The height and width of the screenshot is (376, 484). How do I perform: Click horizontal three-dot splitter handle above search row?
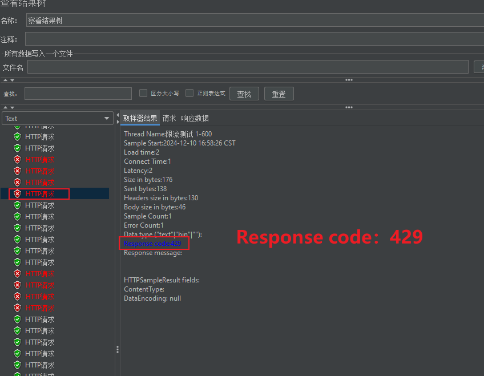point(349,80)
